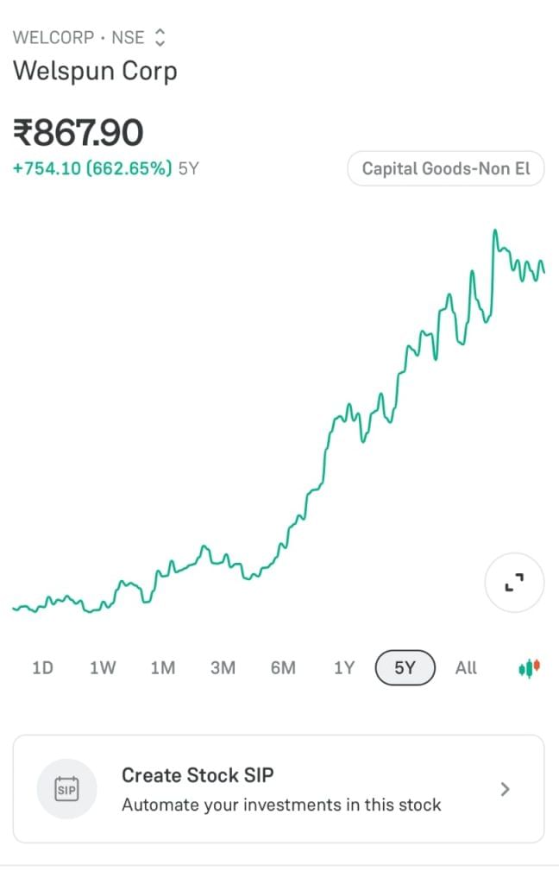Select the 5Y radio range option

(405, 668)
